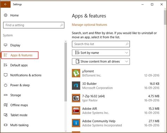Open Offline maps settings
The width and height of the screenshot is (167, 133).
click(x=19, y=105)
